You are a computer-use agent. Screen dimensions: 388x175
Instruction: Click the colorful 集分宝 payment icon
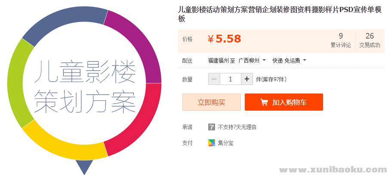(x=211, y=143)
